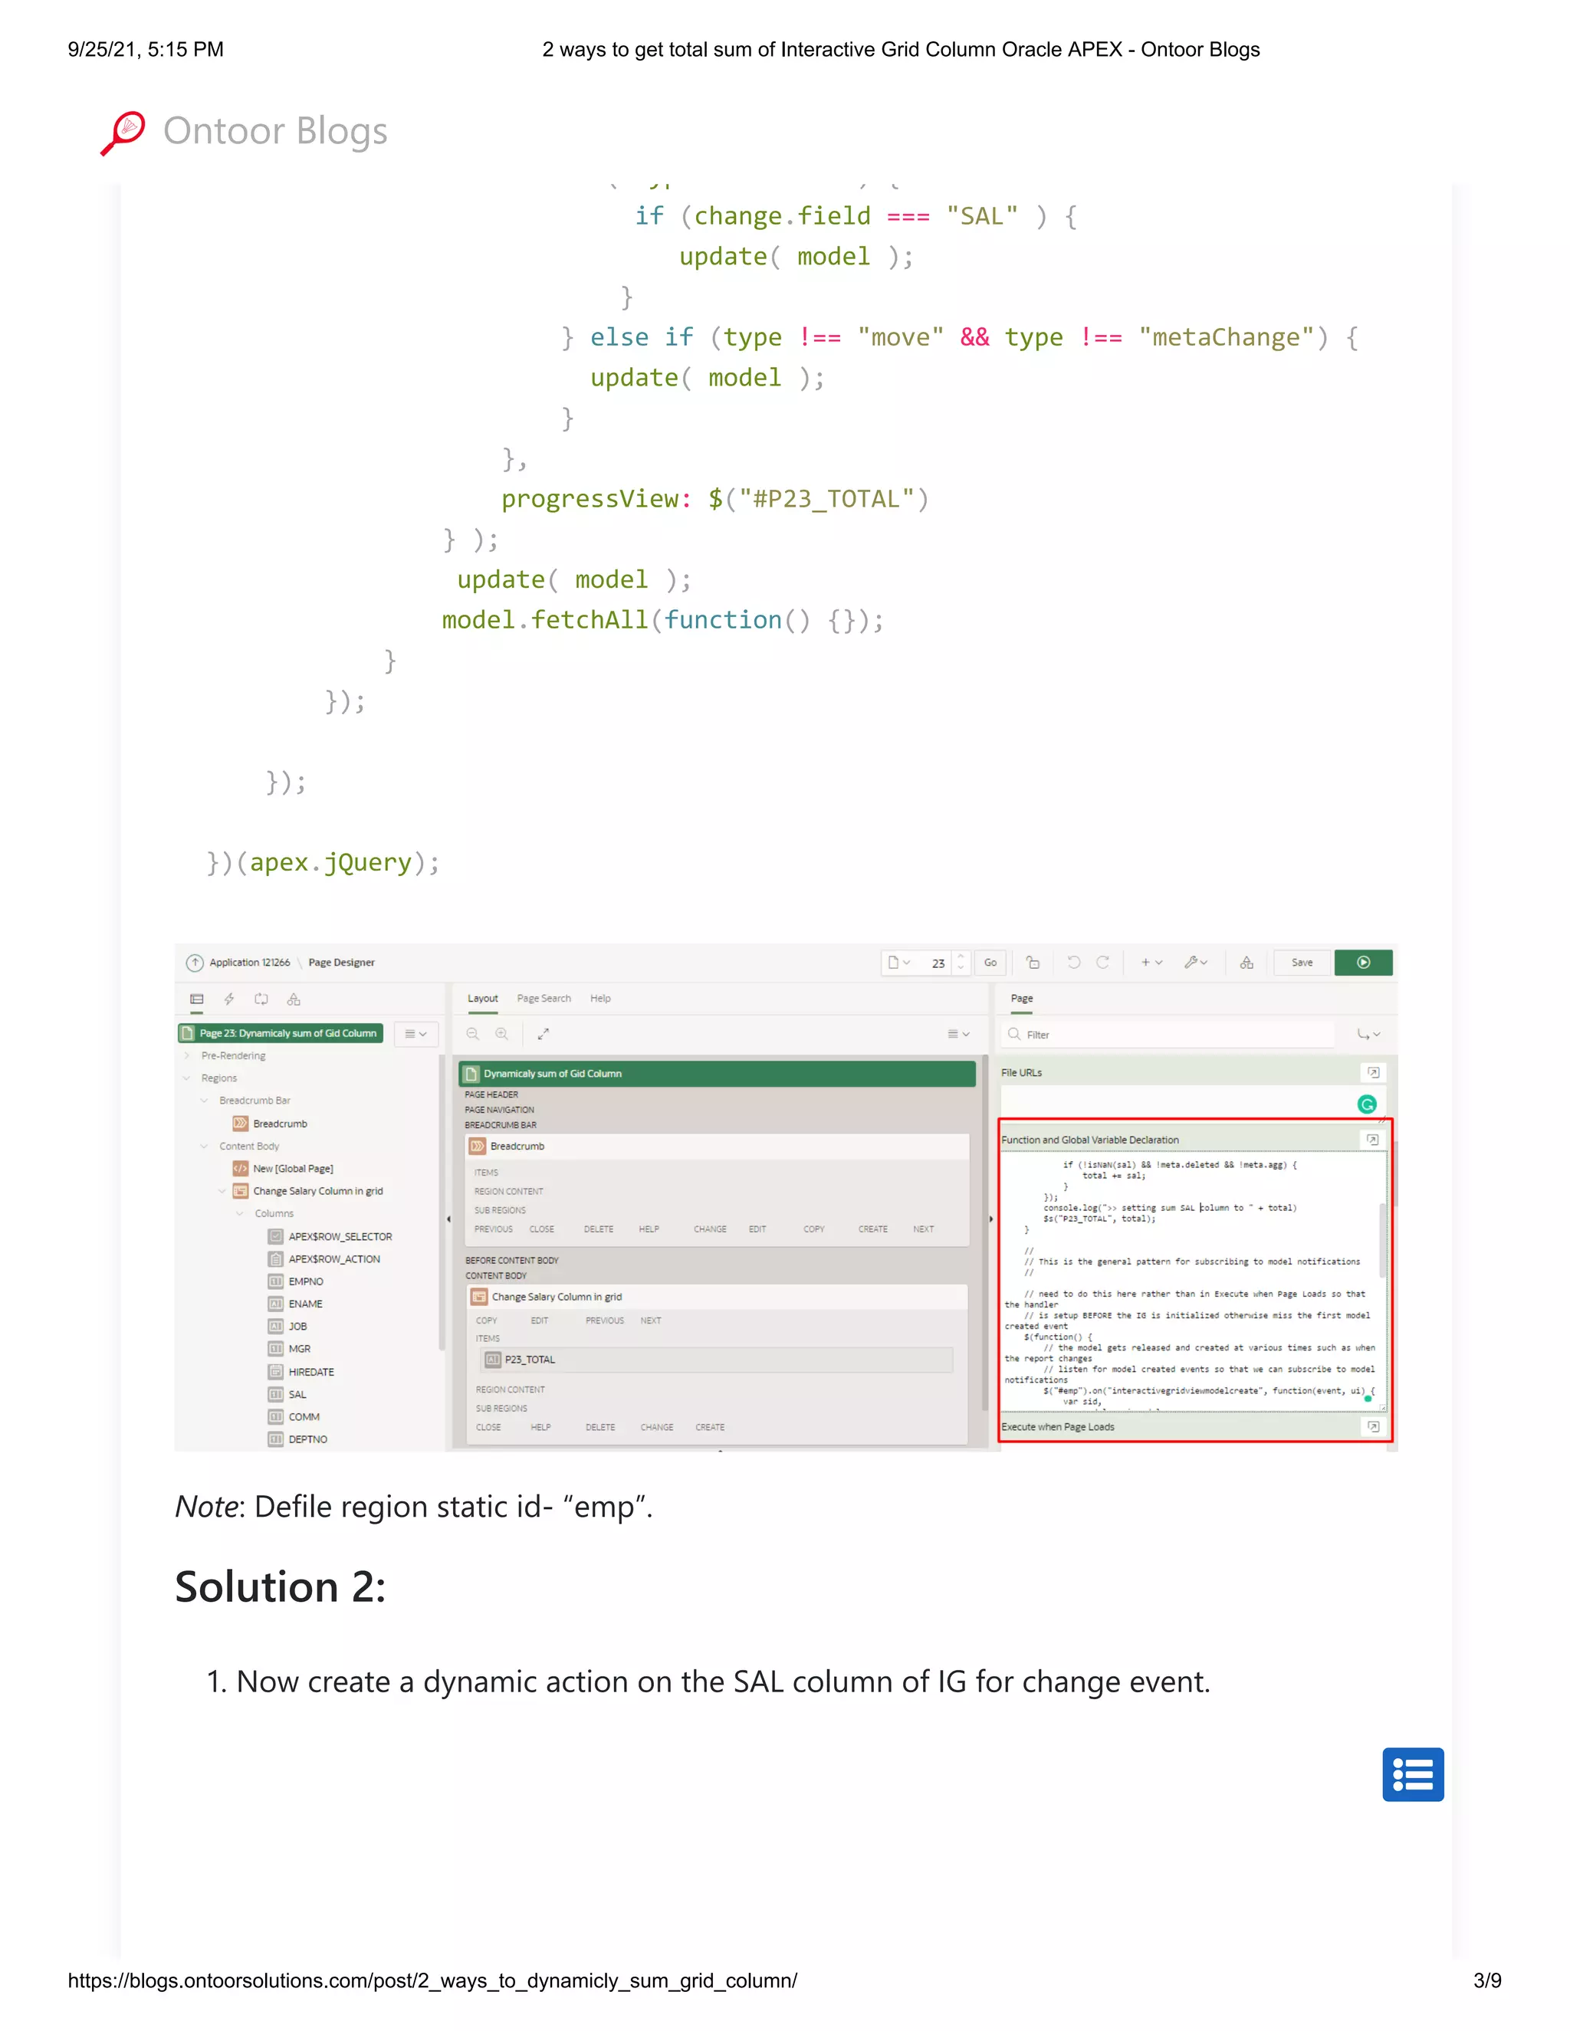Image resolution: width=1570 pixels, height=2031 pixels.
Task: Click the page lock icon in toolbar
Action: [x=1033, y=963]
